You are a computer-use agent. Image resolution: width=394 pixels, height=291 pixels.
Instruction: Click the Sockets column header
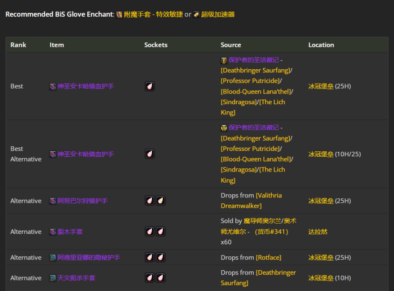point(156,45)
